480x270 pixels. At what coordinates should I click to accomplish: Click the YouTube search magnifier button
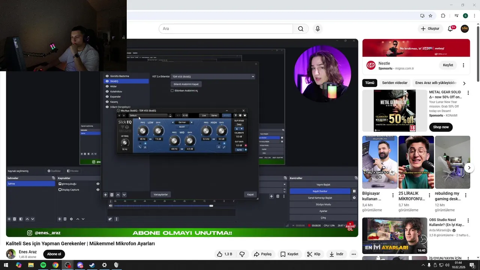point(301,29)
